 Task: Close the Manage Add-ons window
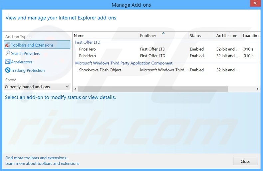click(x=255, y=3)
